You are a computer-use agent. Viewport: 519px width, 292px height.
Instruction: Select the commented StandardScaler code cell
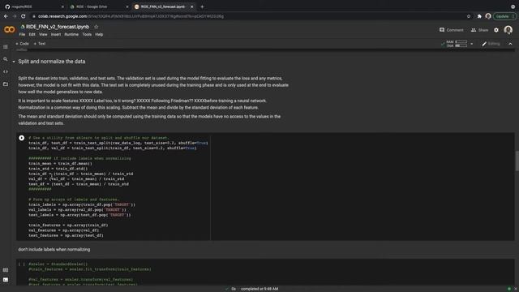tap(265, 273)
